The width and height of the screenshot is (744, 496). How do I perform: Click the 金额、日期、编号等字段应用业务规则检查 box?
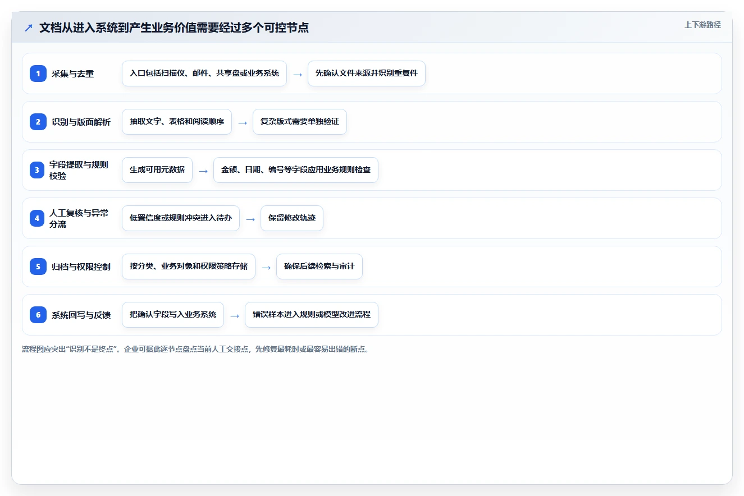click(296, 170)
